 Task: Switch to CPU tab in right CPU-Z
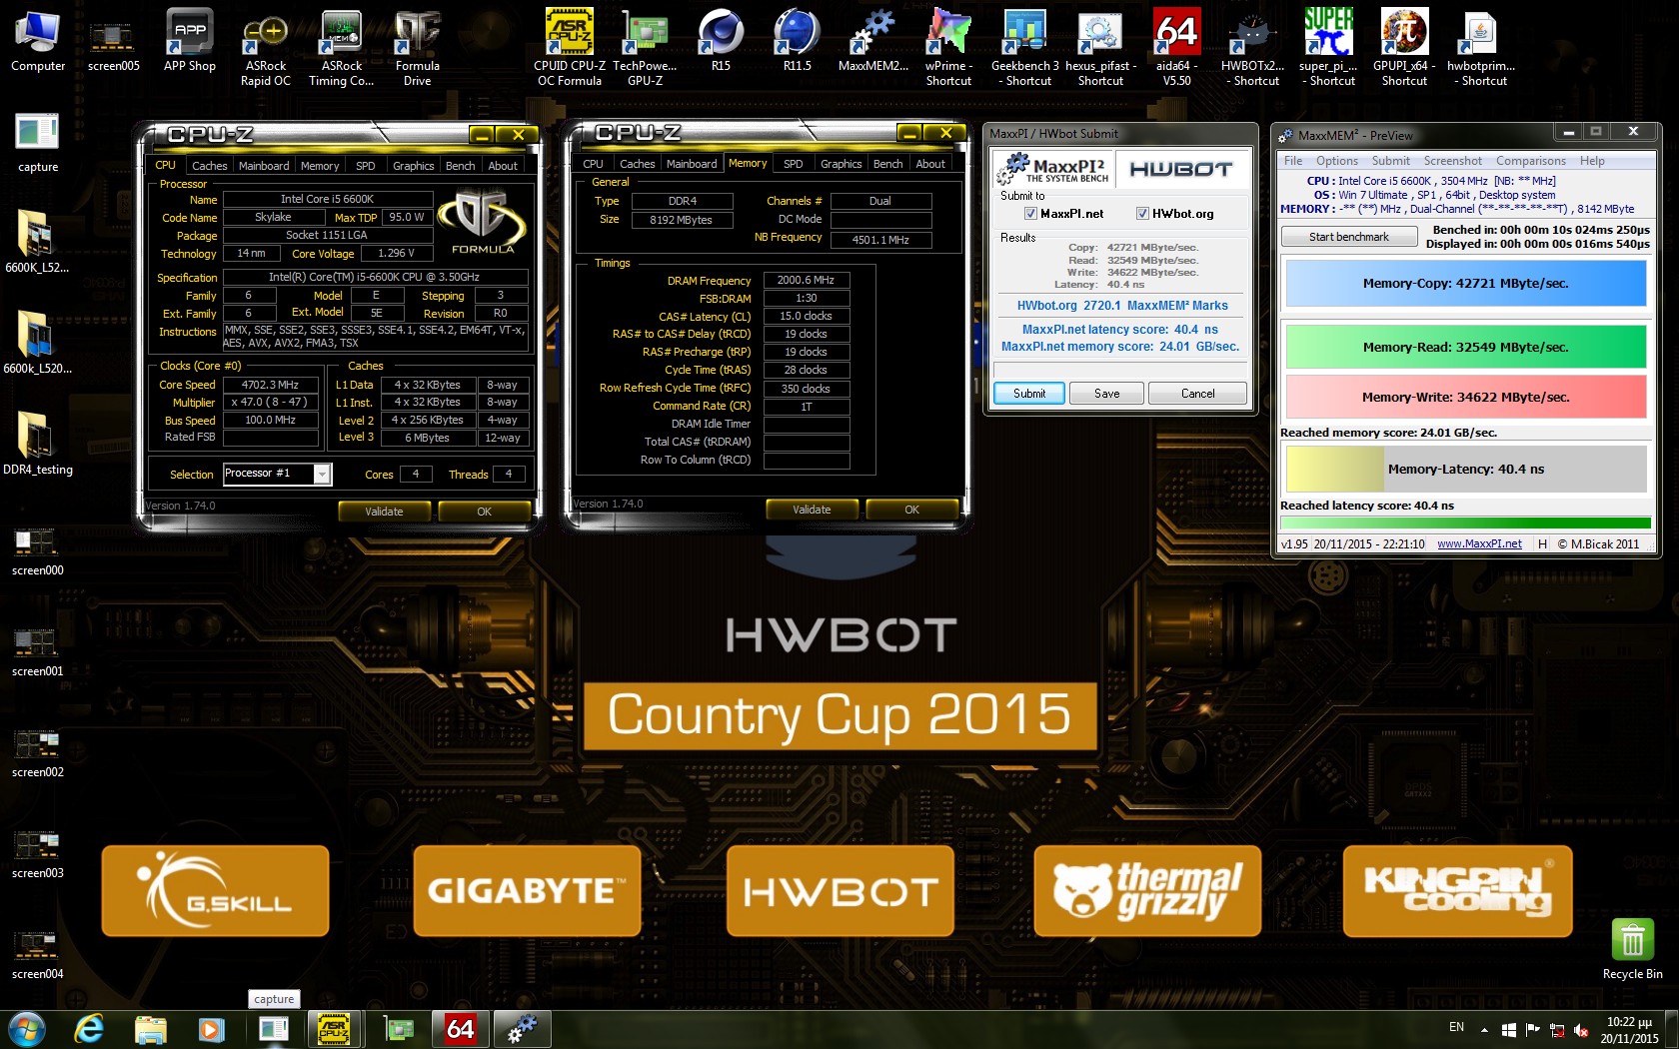pyautogui.click(x=594, y=164)
